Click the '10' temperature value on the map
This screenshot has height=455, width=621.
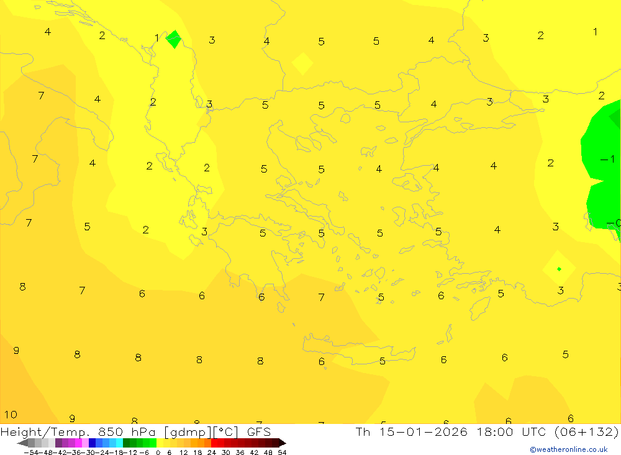click(11, 415)
